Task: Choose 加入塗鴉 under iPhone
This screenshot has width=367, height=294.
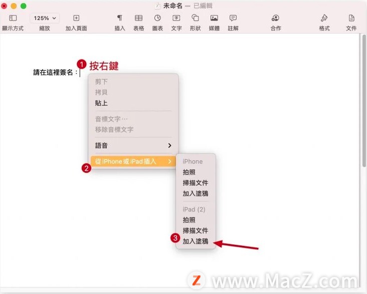Action: pos(196,193)
